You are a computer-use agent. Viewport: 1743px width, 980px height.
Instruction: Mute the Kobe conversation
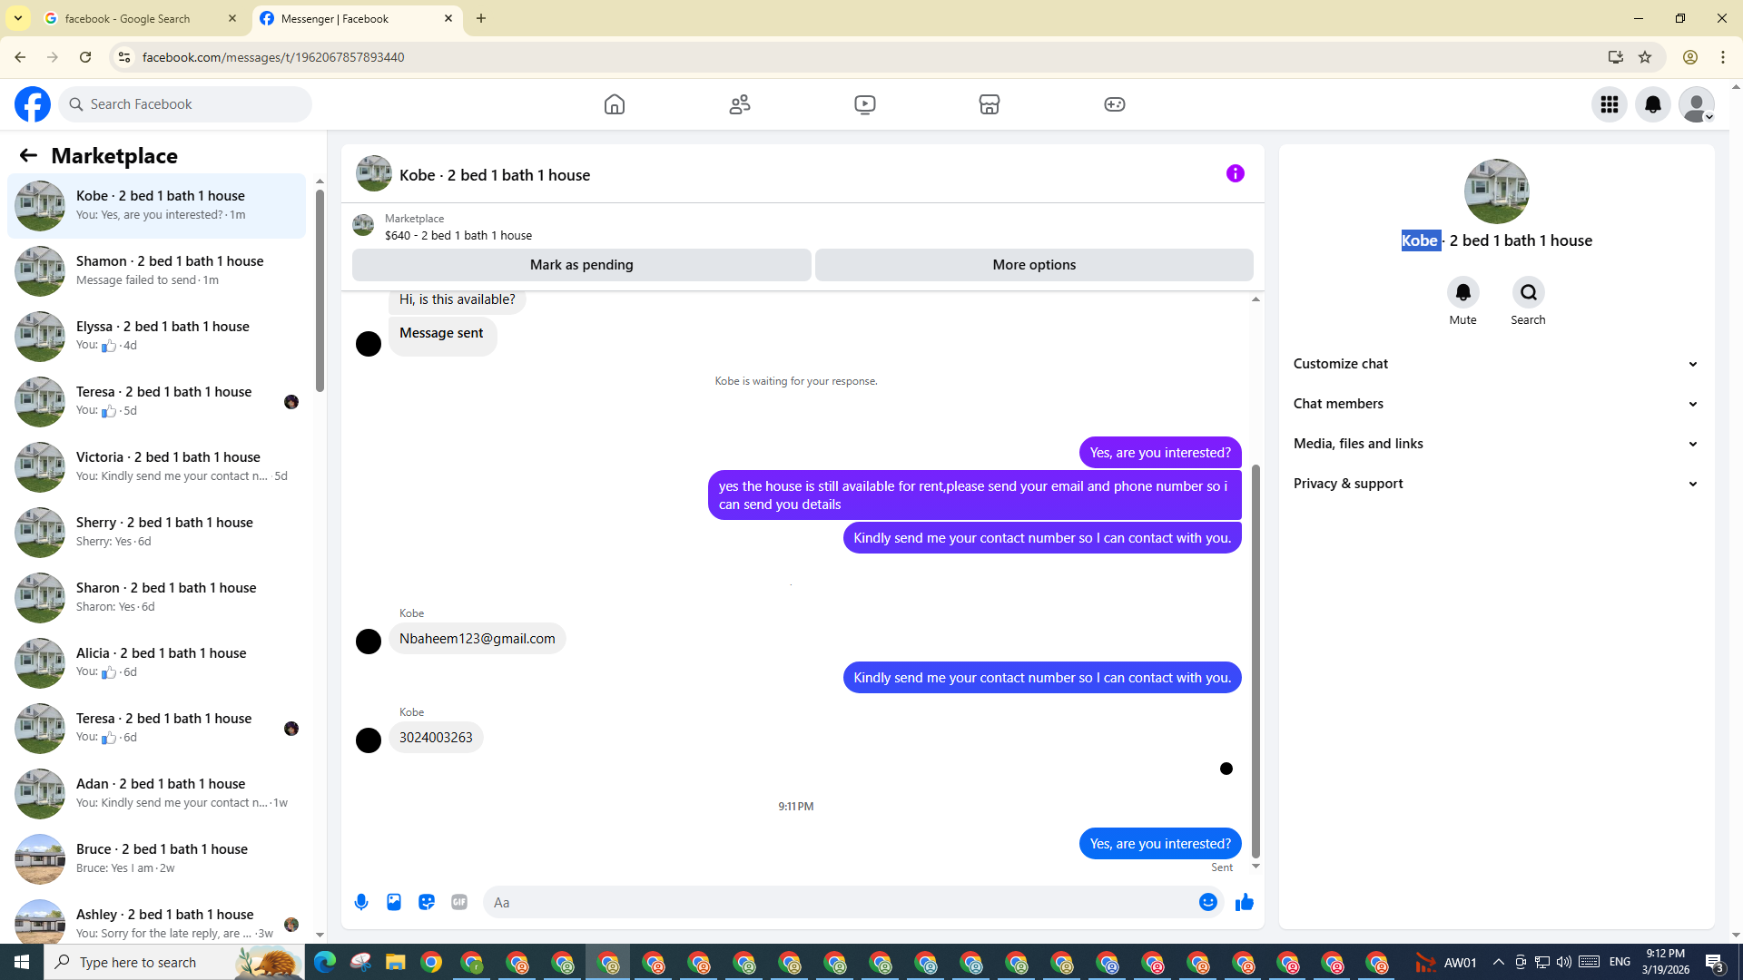point(1462,293)
